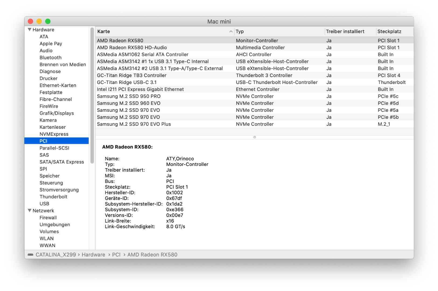Collapse the Netzwerk section triangle
This screenshot has height=291, width=438.
click(30, 210)
